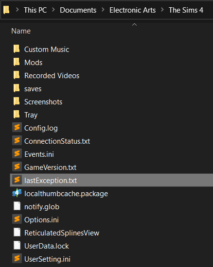Toggle the sort arrow above the Name column
The height and width of the screenshot is (267, 213).
(x=134, y=25)
